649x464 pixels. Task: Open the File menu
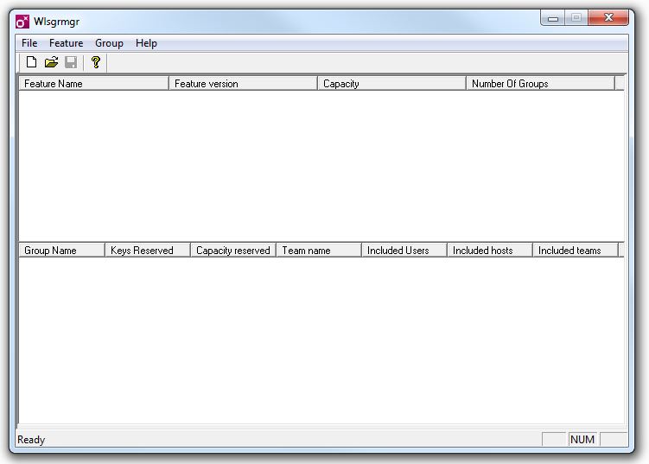point(29,43)
